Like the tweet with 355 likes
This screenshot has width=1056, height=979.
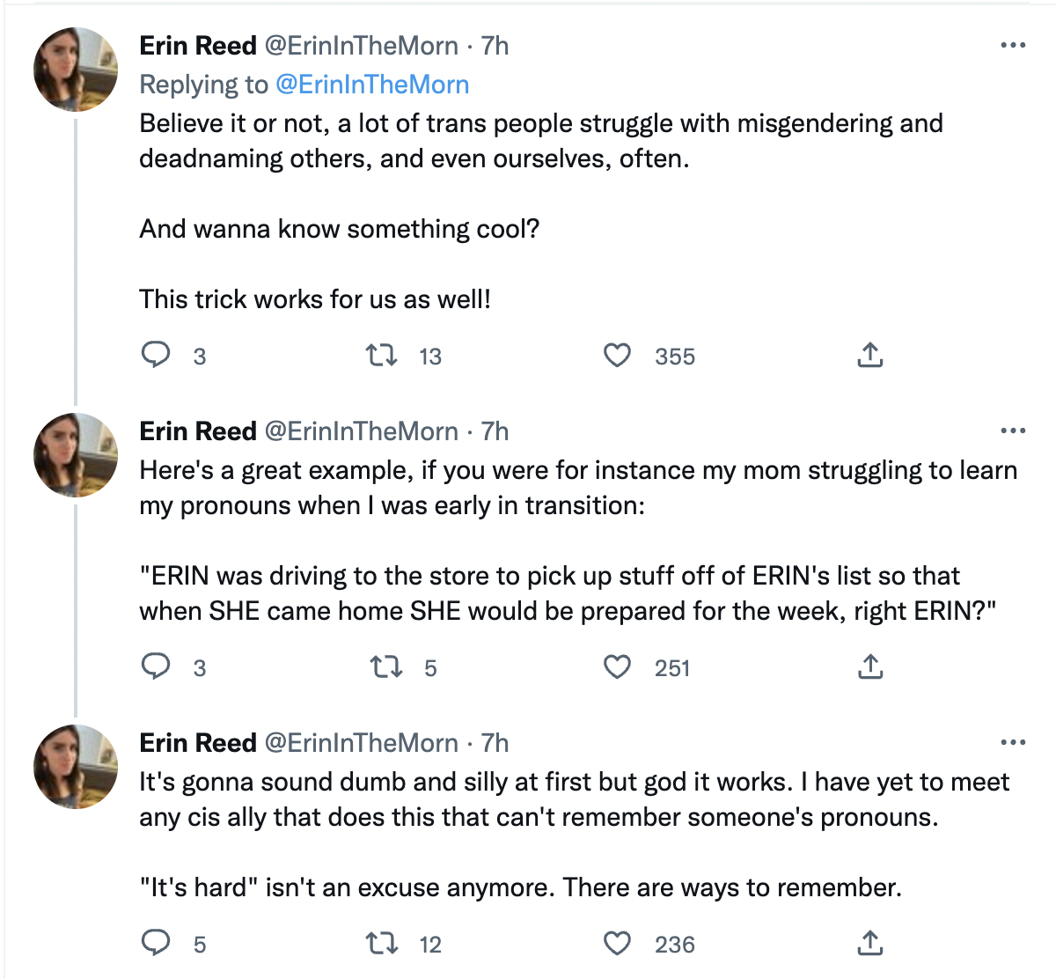tap(617, 355)
